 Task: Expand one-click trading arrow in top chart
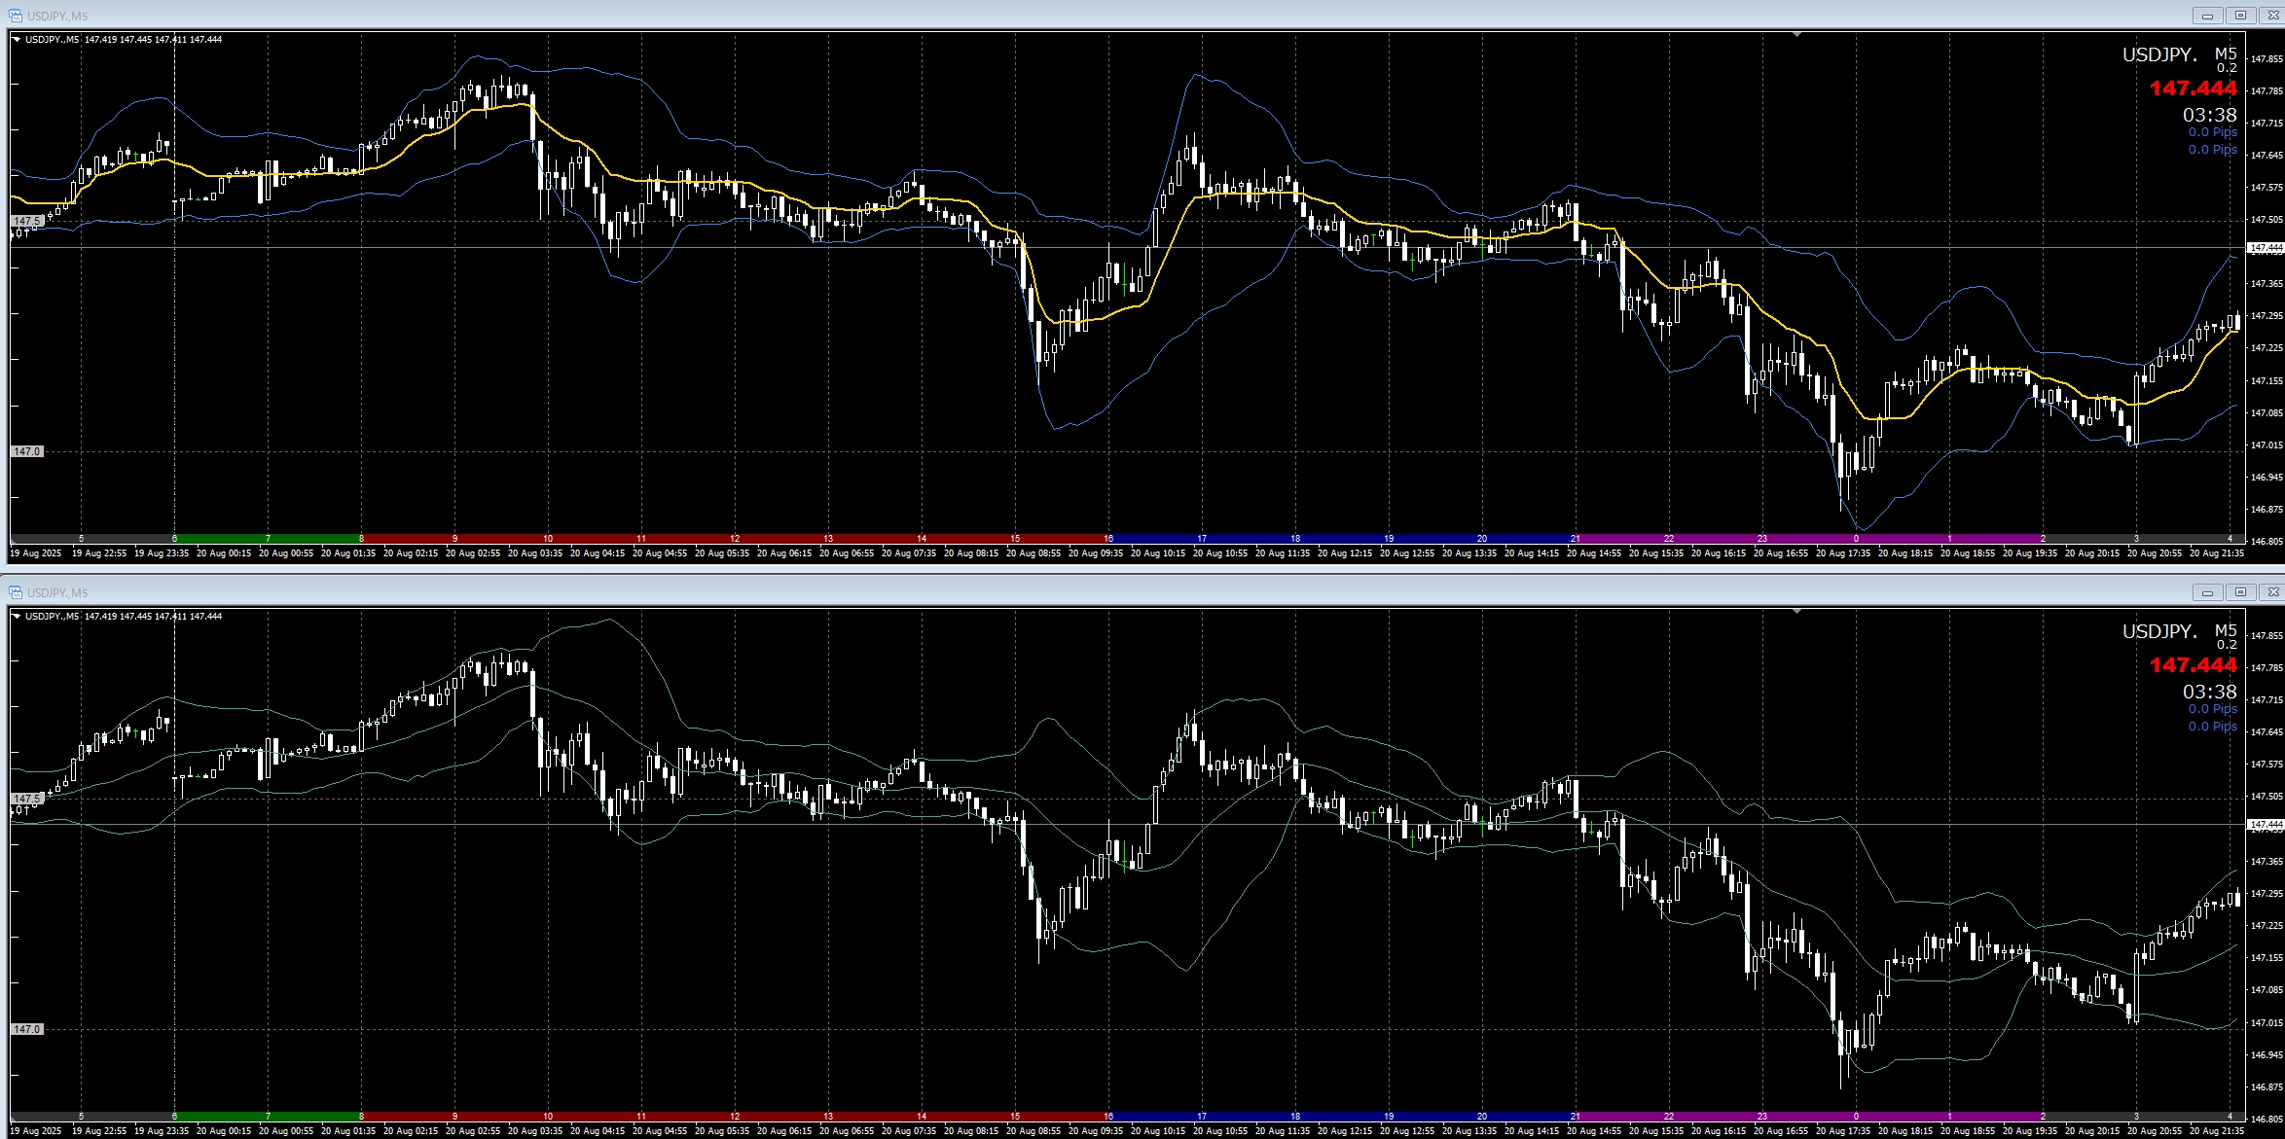point(17,40)
